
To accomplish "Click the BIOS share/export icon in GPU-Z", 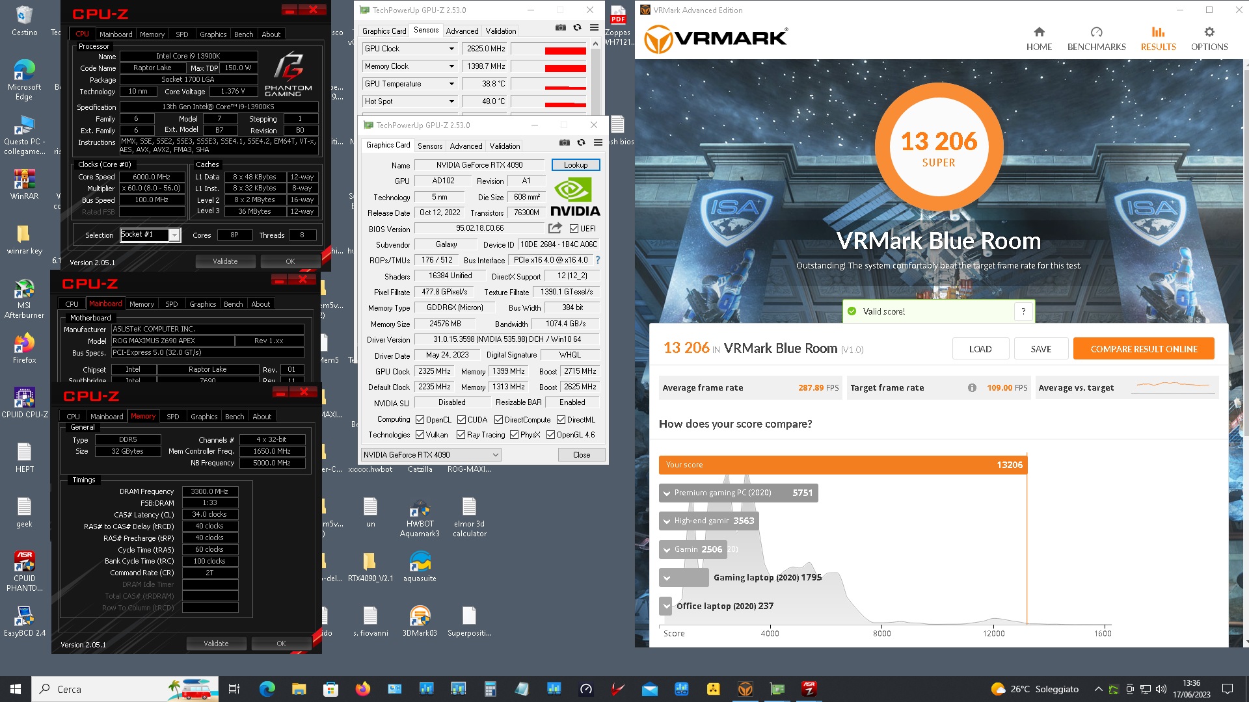I will pyautogui.click(x=555, y=228).
